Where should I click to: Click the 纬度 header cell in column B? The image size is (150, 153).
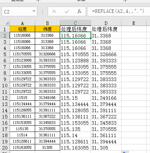47,29
